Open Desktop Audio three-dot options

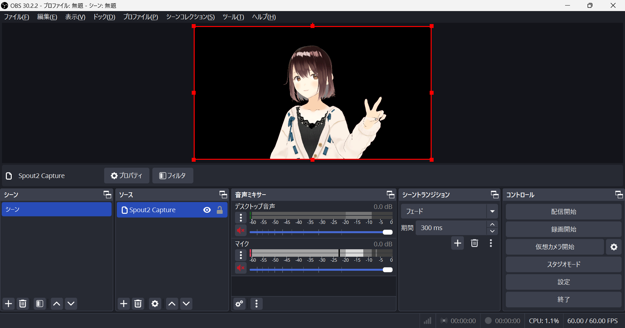(x=241, y=218)
